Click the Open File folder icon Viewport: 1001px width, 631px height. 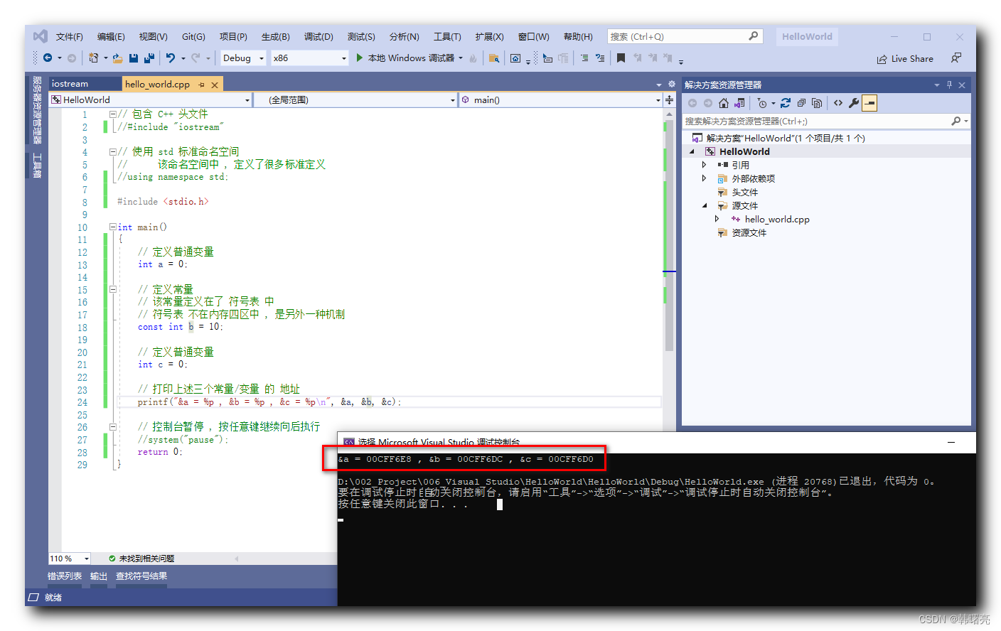pos(118,58)
